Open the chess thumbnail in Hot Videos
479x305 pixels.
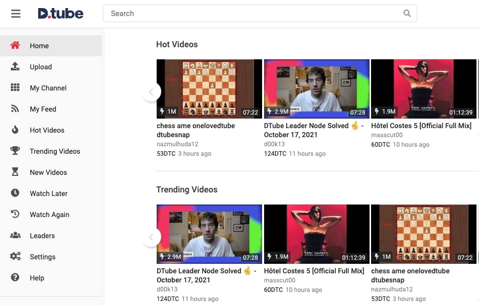pos(209,88)
